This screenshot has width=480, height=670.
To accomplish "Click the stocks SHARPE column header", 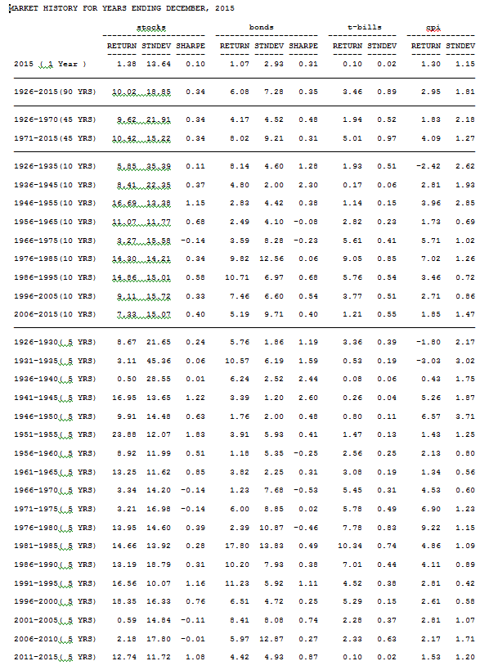I will click(191, 46).
